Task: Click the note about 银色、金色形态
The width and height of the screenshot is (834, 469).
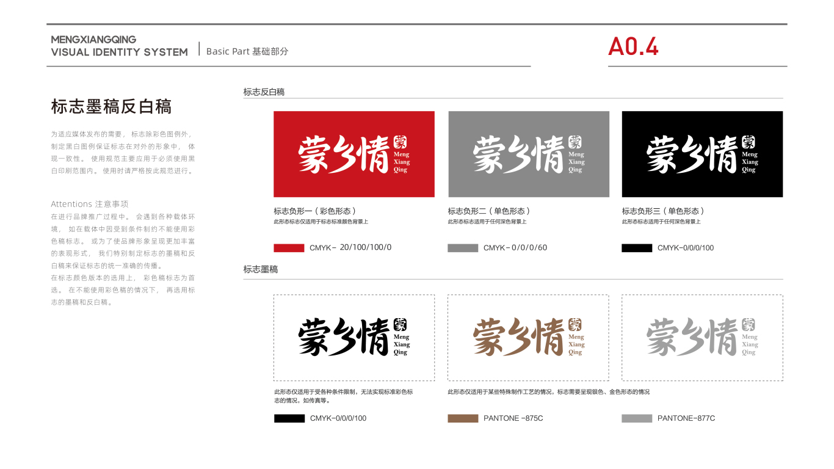Action: click(548, 392)
